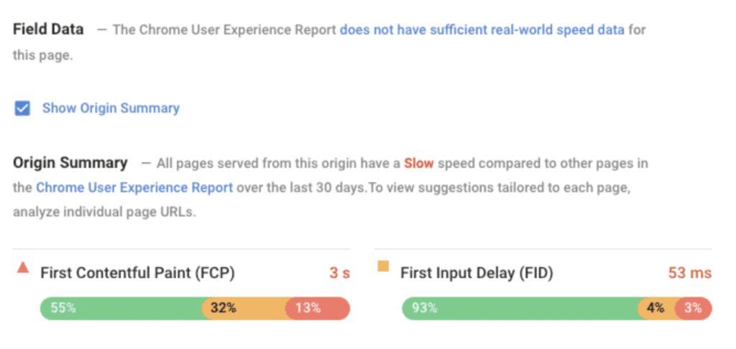
Task: Select the First Input Delay (FID) title
Action: [477, 273]
